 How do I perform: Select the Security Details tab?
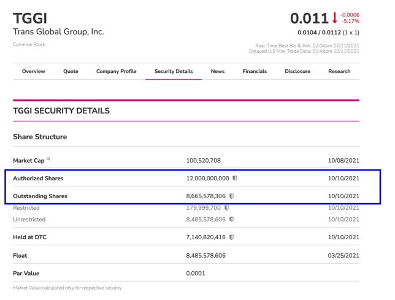(x=174, y=71)
